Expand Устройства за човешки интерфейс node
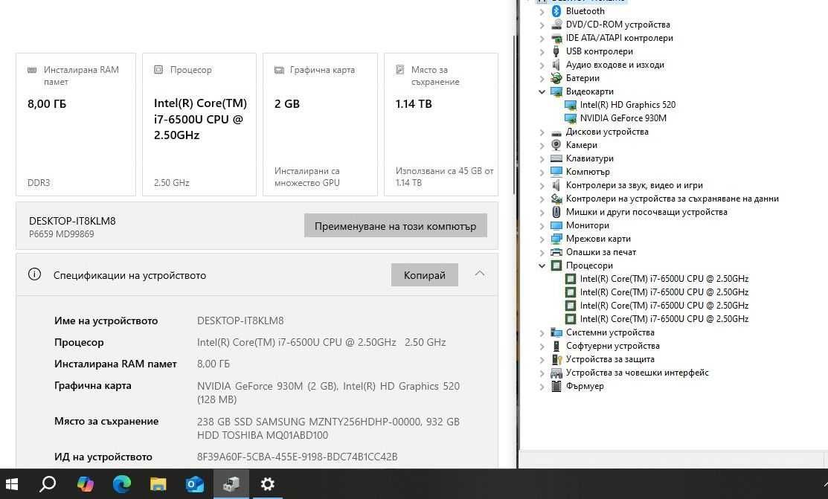 542,373
